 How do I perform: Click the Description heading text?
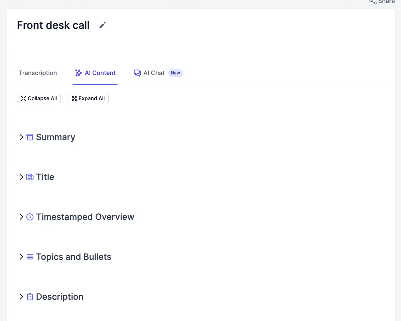pyautogui.click(x=60, y=297)
